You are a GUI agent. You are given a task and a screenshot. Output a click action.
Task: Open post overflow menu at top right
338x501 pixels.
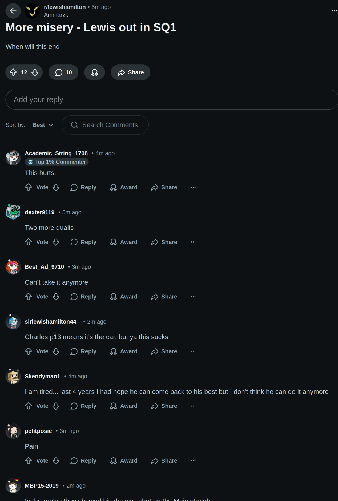click(x=334, y=11)
